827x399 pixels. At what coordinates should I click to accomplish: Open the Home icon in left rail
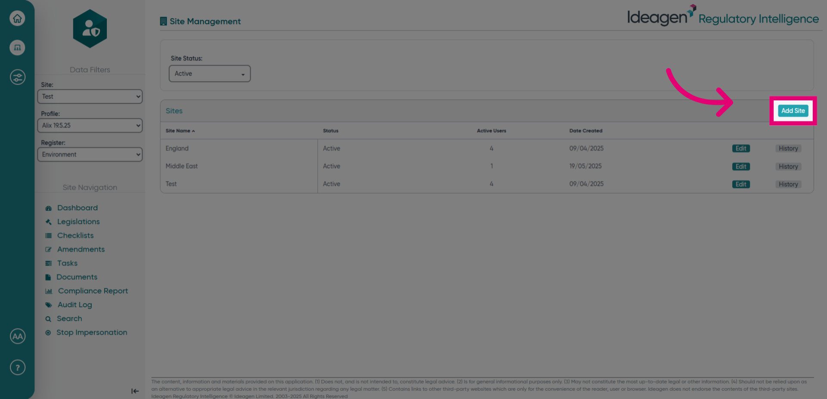point(17,19)
